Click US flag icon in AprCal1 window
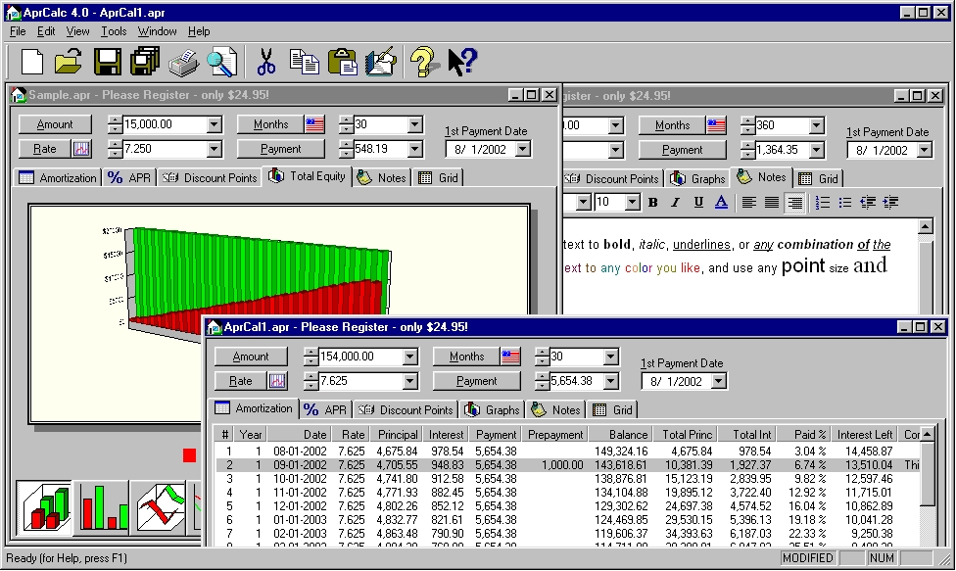This screenshot has height=571, width=956. click(510, 357)
